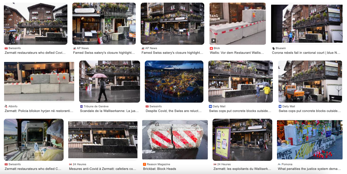Open 'Corona rebels fail in cantonal court' link
The image size is (347, 174).
[x=306, y=53]
